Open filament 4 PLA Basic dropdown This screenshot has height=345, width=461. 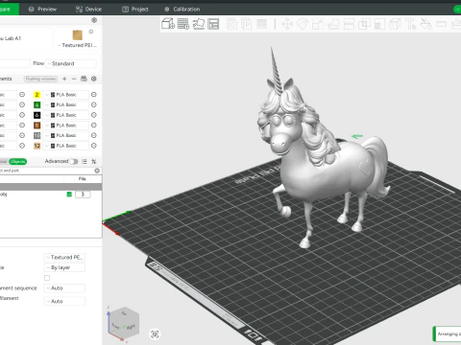pos(66,104)
